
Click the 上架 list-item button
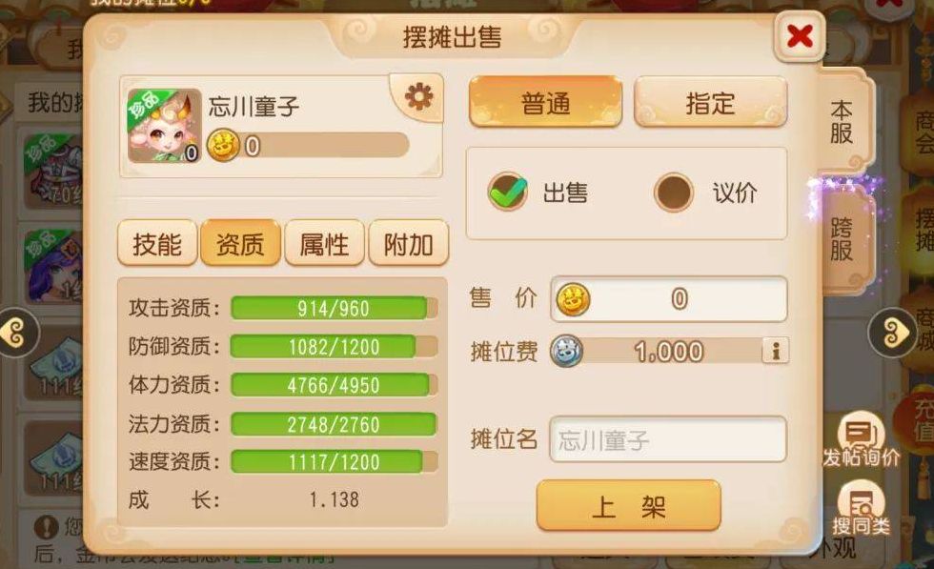[629, 506]
